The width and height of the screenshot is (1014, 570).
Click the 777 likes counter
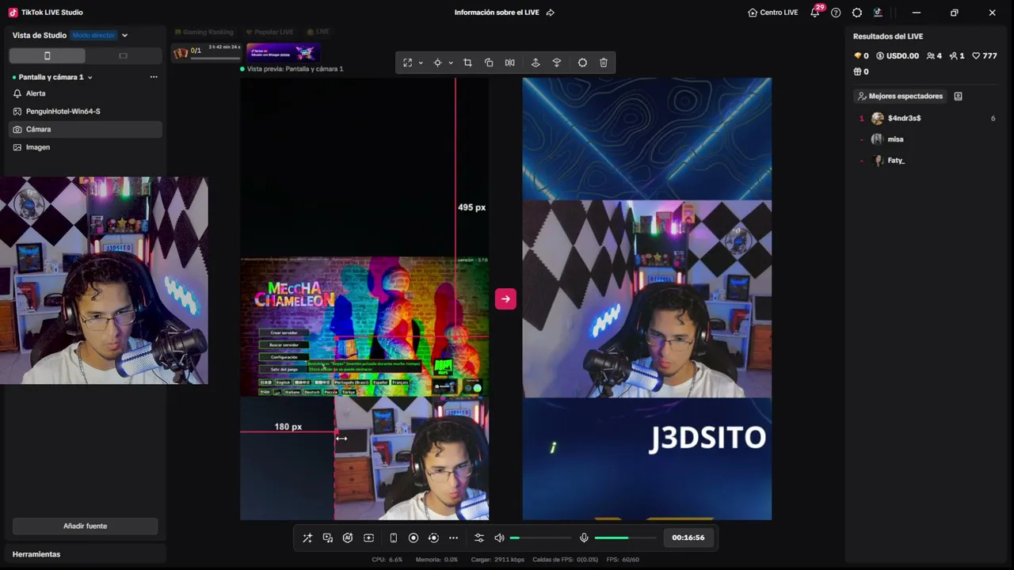click(985, 56)
